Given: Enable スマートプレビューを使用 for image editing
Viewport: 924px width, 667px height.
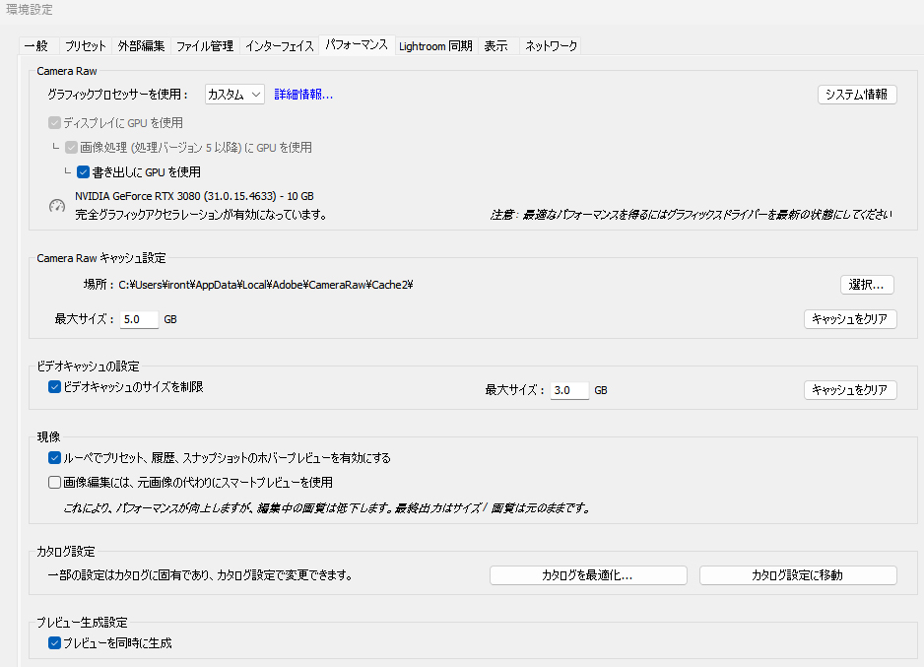Looking at the screenshot, I should pos(55,481).
